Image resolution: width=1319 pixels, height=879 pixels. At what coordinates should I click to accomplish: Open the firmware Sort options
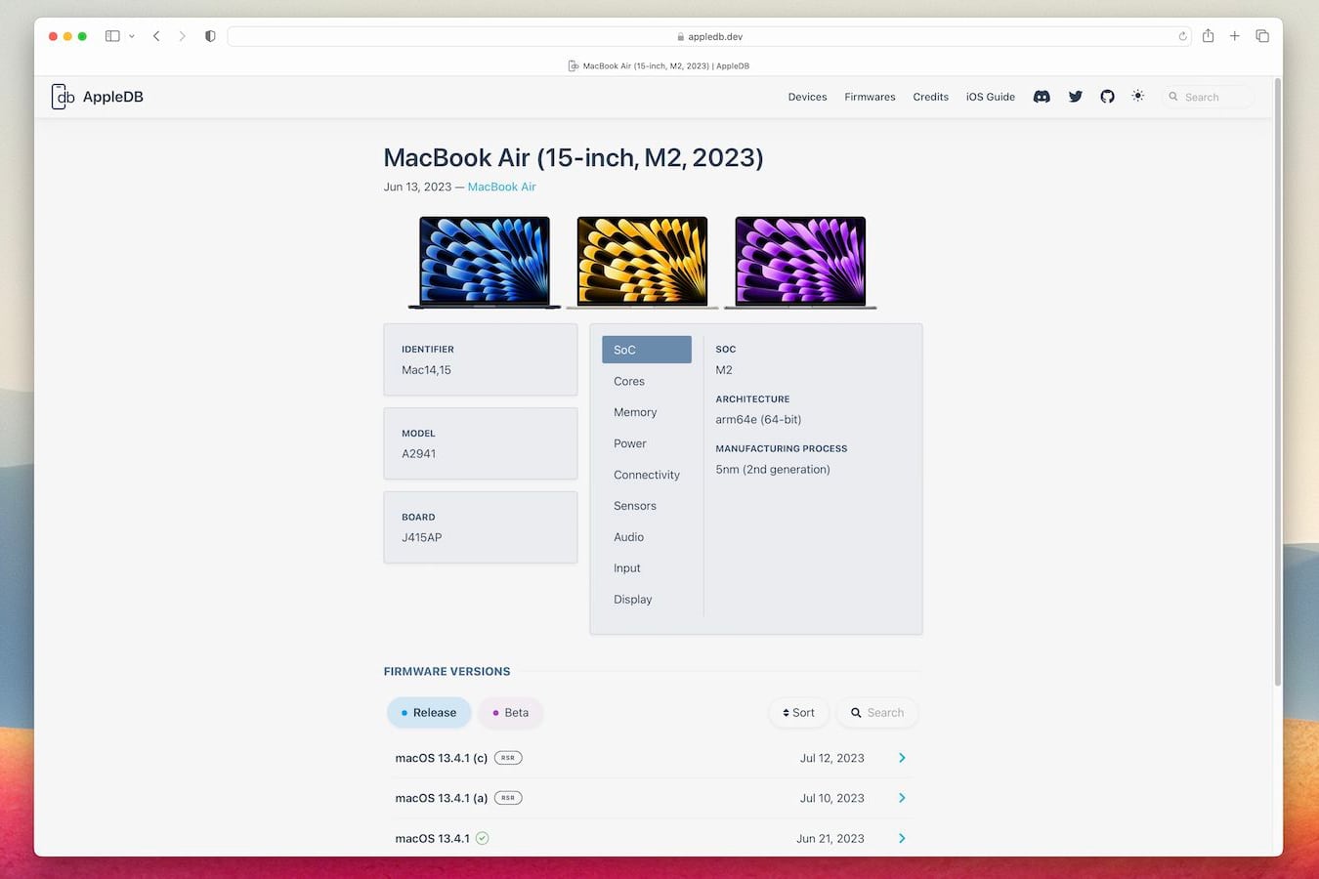click(x=798, y=713)
